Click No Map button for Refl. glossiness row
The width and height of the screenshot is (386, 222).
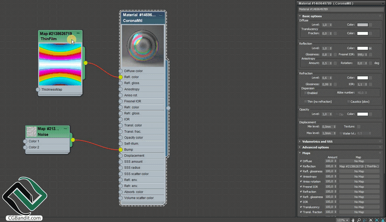point(359,171)
